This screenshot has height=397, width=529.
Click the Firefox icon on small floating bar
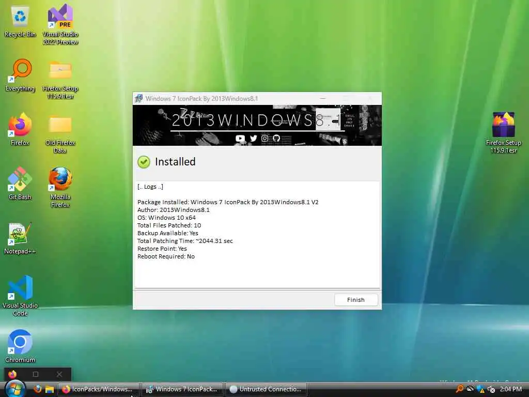(x=12, y=374)
